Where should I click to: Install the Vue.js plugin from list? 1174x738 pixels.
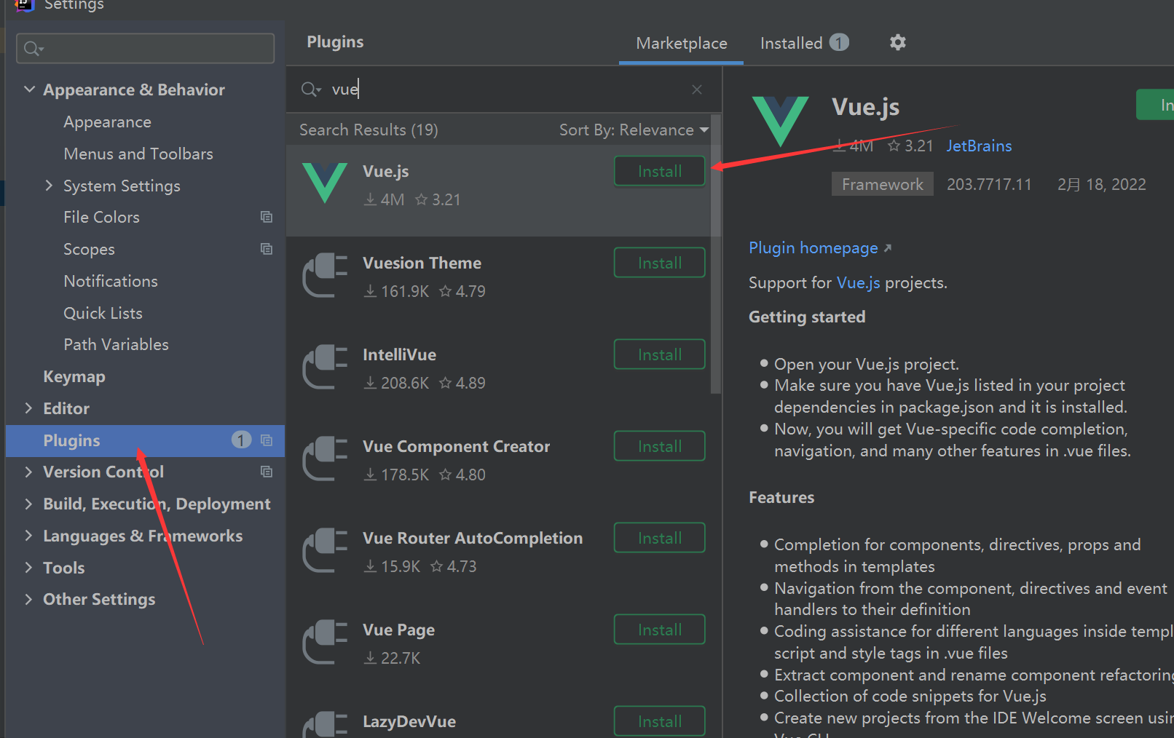[660, 171]
